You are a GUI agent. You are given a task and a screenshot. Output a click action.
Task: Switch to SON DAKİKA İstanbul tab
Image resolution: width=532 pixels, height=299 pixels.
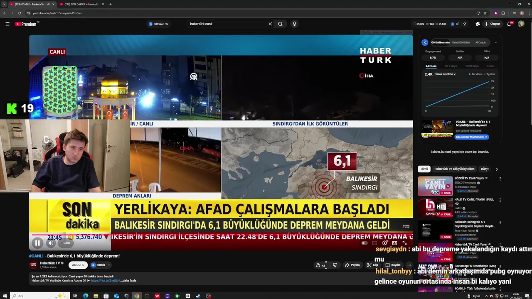[81, 4]
